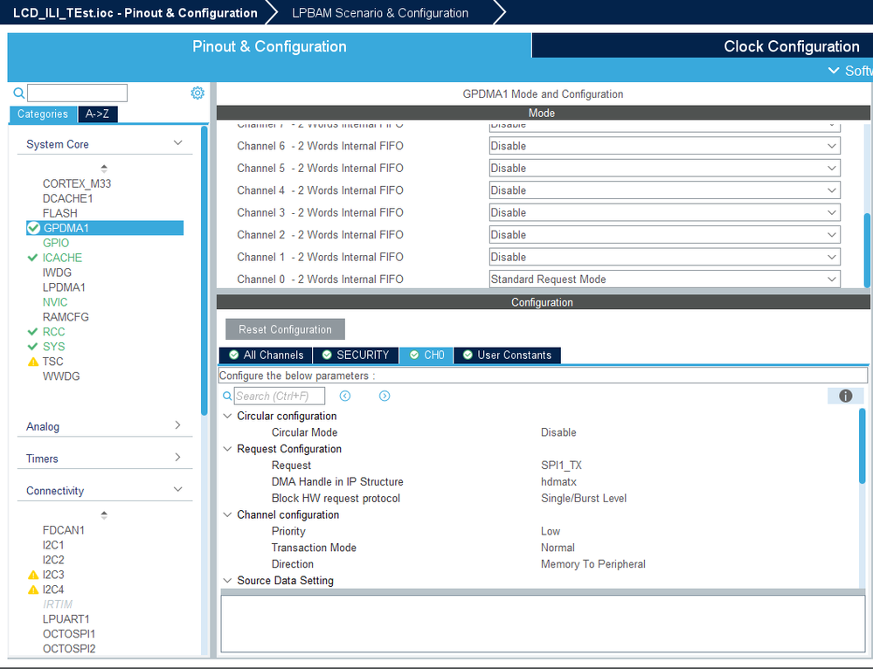873x669 pixels.
Task: Click the parameter search magnifier icon
Action: tap(227, 397)
